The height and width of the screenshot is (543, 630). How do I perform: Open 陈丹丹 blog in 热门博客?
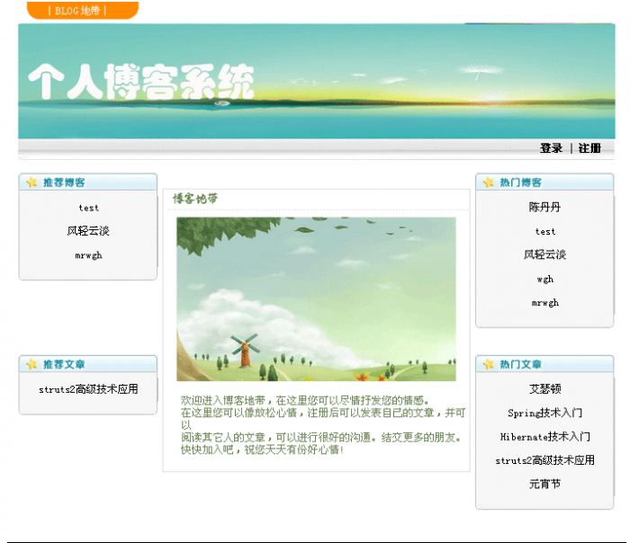pyautogui.click(x=544, y=207)
